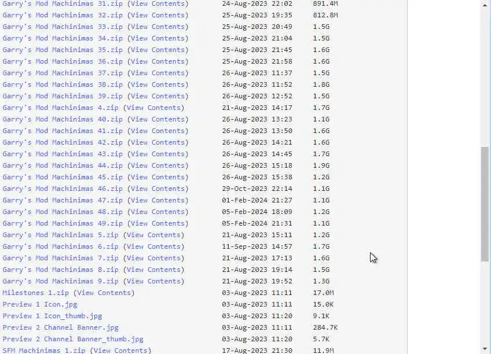491x354 pixels.
Task: View Contents of Machinimas 7.zip
Action: coord(154,259)
